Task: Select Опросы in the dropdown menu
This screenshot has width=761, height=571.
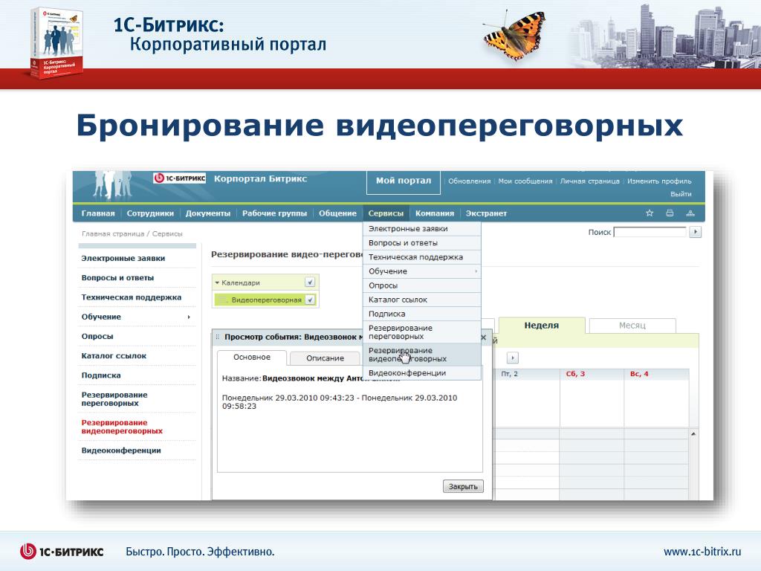Action: 422,285
